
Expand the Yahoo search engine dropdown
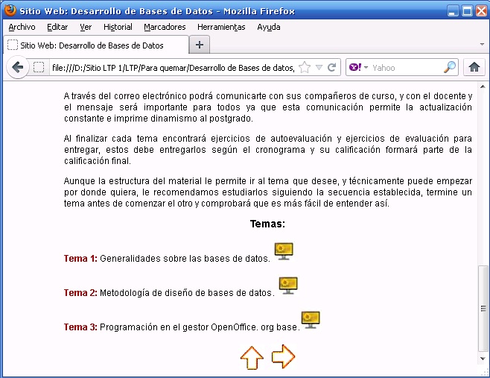(359, 68)
